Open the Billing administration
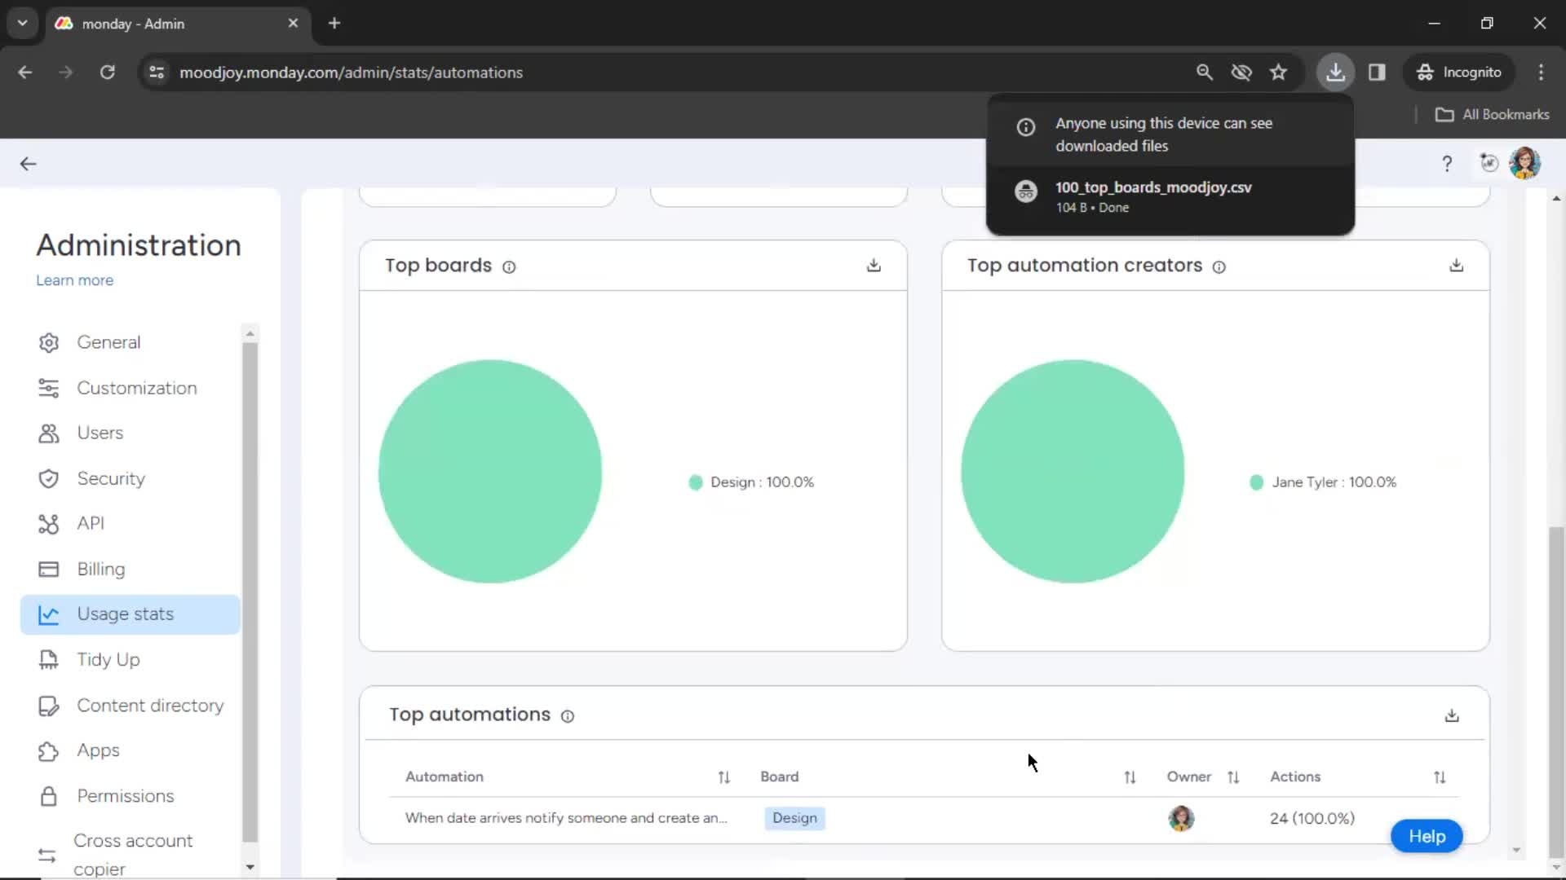 click(101, 569)
